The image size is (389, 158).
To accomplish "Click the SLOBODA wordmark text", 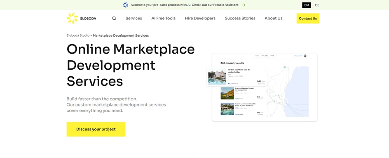I will (x=88, y=19).
